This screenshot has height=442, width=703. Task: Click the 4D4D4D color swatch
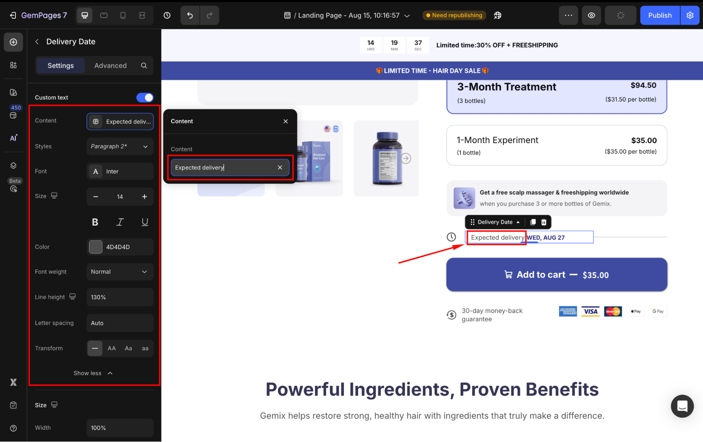(x=96, y=247)
